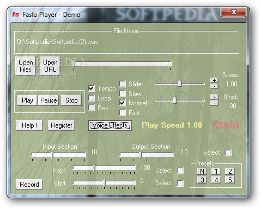Click the Register button
The height and width of the screenshot is (209, 261).
click(62, 125)
